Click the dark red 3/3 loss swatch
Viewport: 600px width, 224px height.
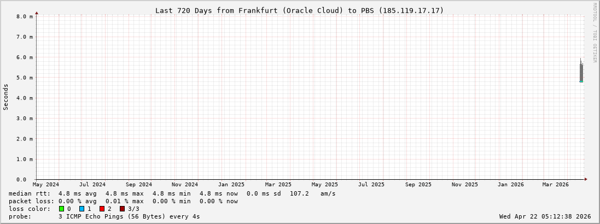tap(122, 209)
